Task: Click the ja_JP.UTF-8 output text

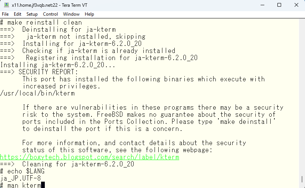Action: pyautogui.click(x=21, y=178)
